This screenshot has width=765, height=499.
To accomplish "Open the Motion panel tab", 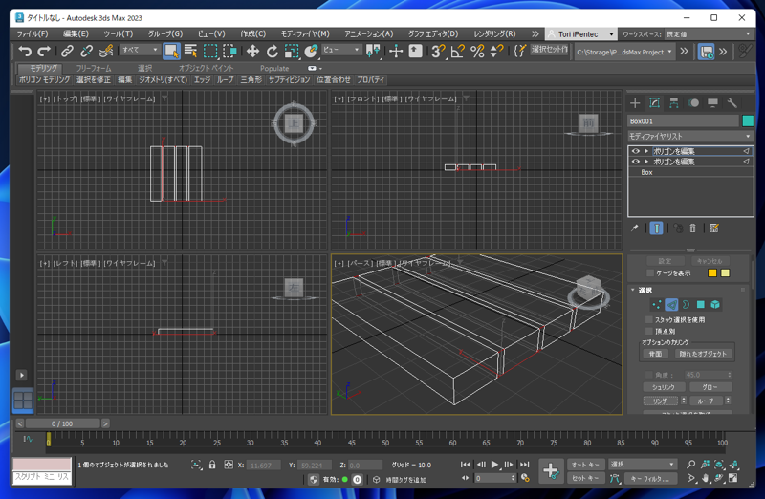I will pyautogui.click(x=693, y=103).
